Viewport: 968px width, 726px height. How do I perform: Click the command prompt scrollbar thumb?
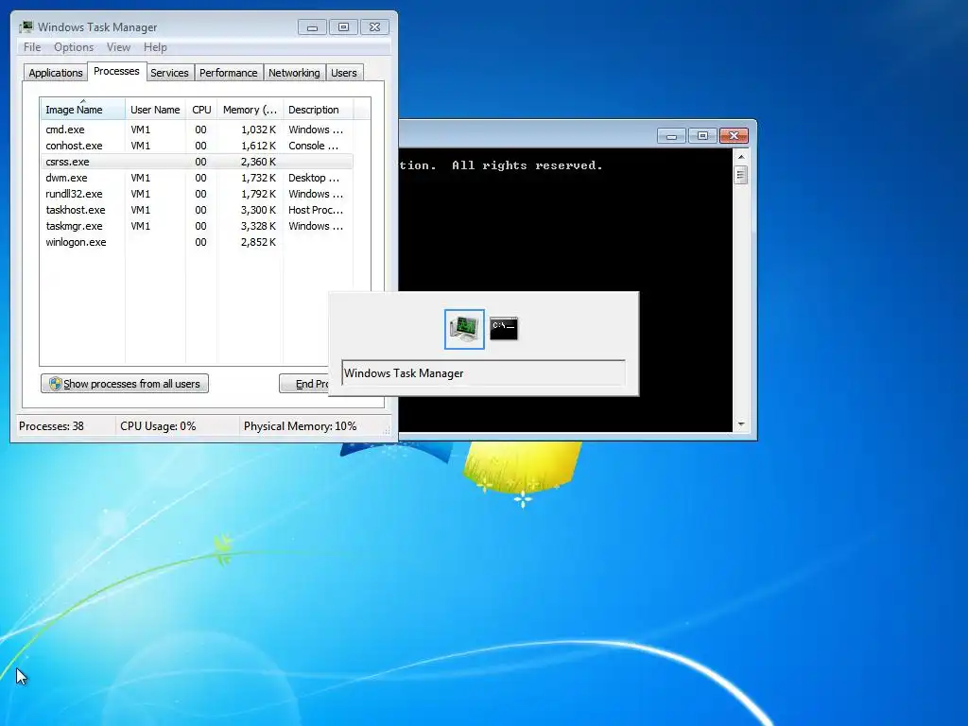pyautogui.click(x=741, y=175)
